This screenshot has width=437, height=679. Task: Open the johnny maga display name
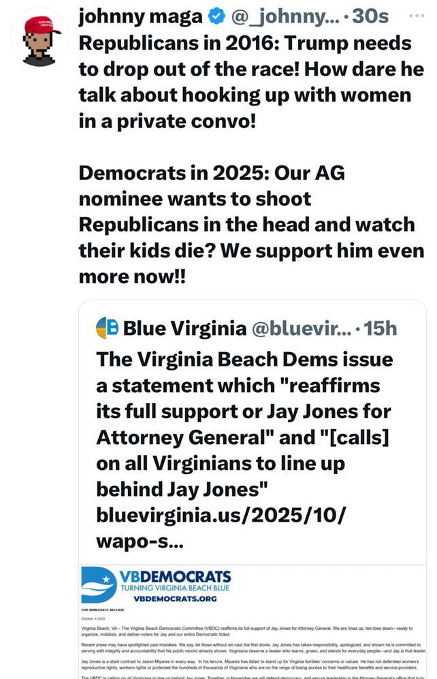(x=141, y=17)
